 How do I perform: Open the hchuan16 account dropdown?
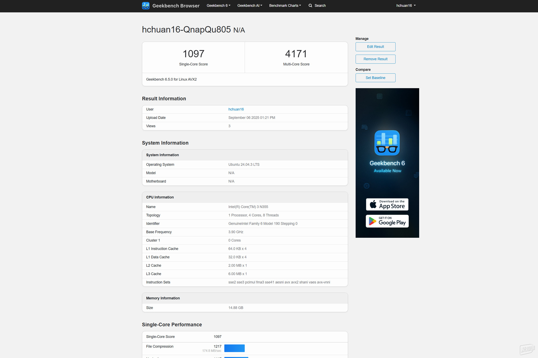(406, 6)
